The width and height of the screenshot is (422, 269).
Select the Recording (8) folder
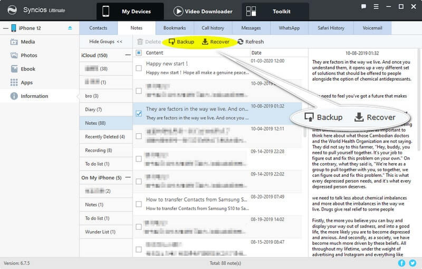(106, 151)
